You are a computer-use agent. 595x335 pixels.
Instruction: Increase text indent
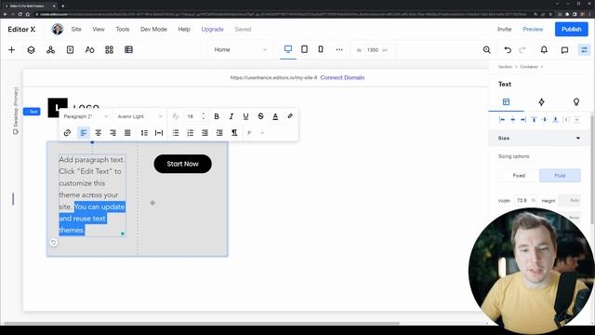coord(219,132)
